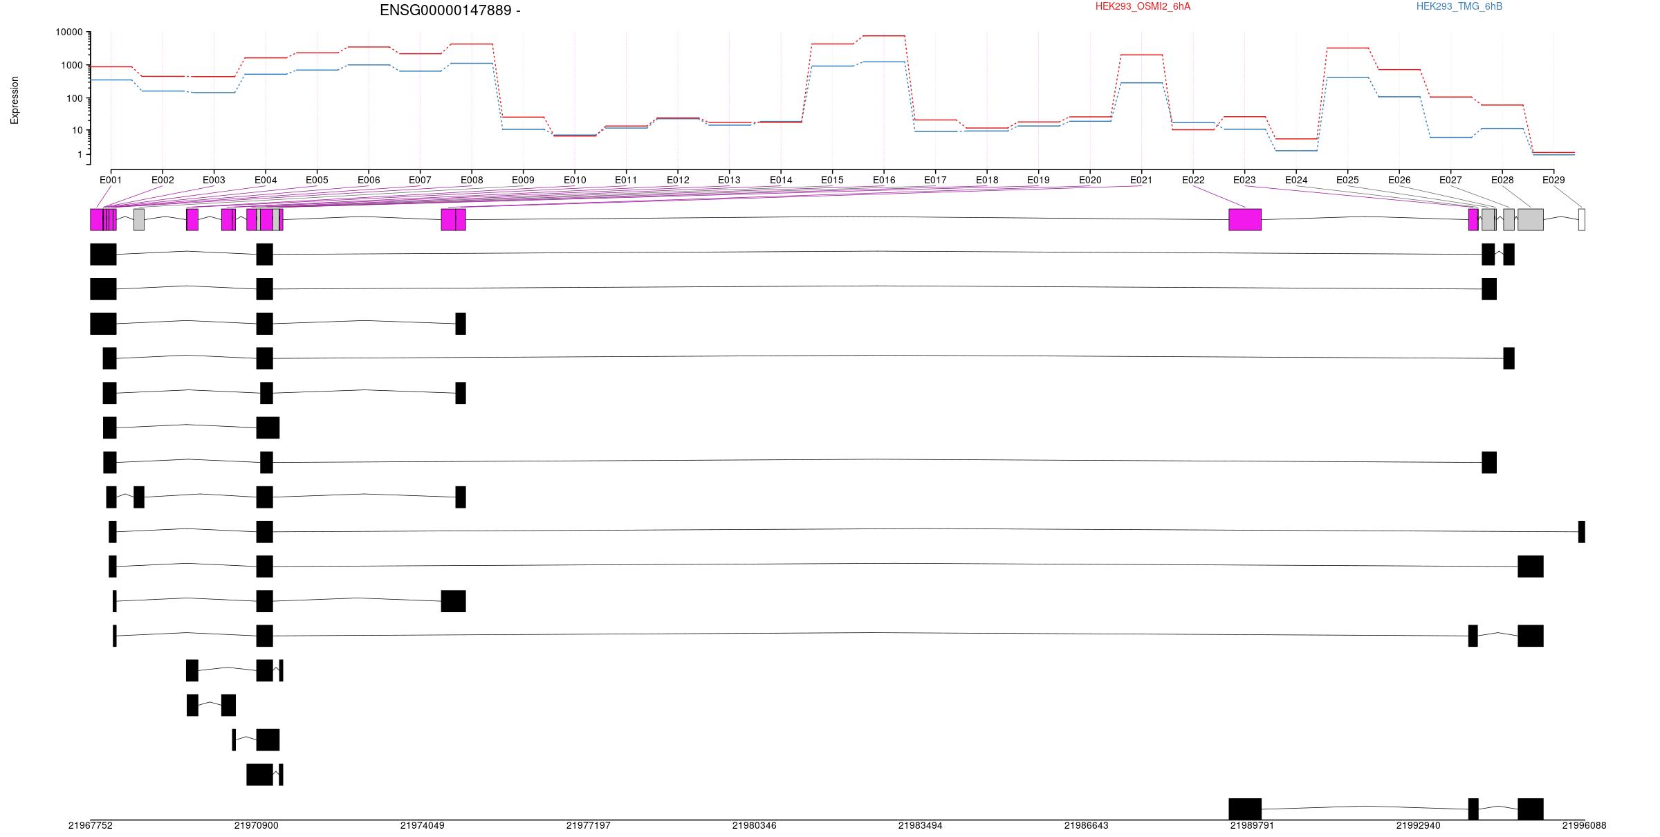
Task: Select exon label E025
Action: (1347, 180)
